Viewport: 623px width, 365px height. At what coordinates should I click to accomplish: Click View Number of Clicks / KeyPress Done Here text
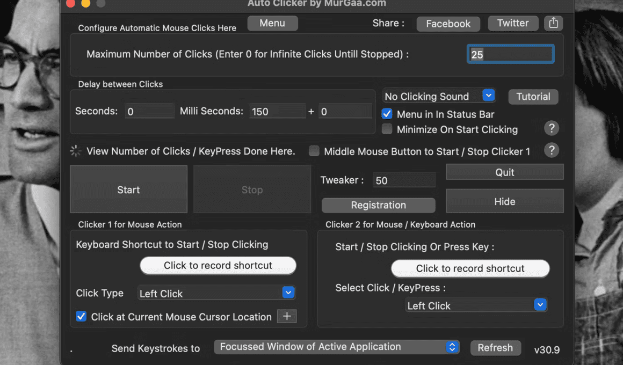point(191,151)
